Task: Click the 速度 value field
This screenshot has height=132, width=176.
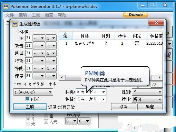Action: (29, 76)
